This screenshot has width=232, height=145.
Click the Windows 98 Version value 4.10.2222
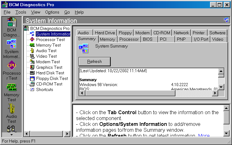coord(179,85)
